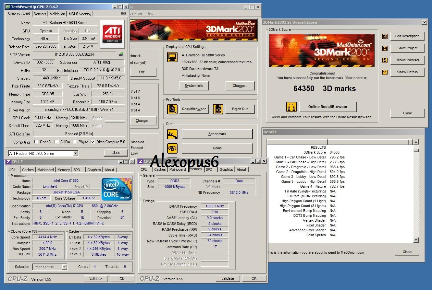Click the ATI Radeon Graphics logo
The height and width of the screenshot is (290, 432).
pos(112,34)
